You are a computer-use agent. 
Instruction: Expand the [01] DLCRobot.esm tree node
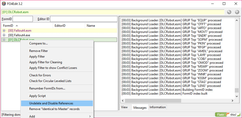click(x=4, y=40)
